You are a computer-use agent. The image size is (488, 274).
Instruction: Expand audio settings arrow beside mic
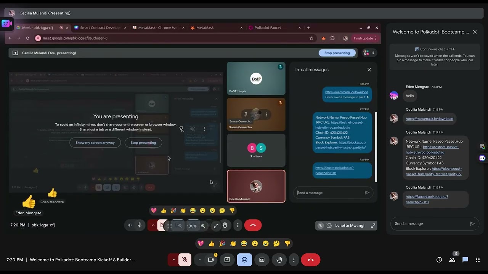point(173,260)
